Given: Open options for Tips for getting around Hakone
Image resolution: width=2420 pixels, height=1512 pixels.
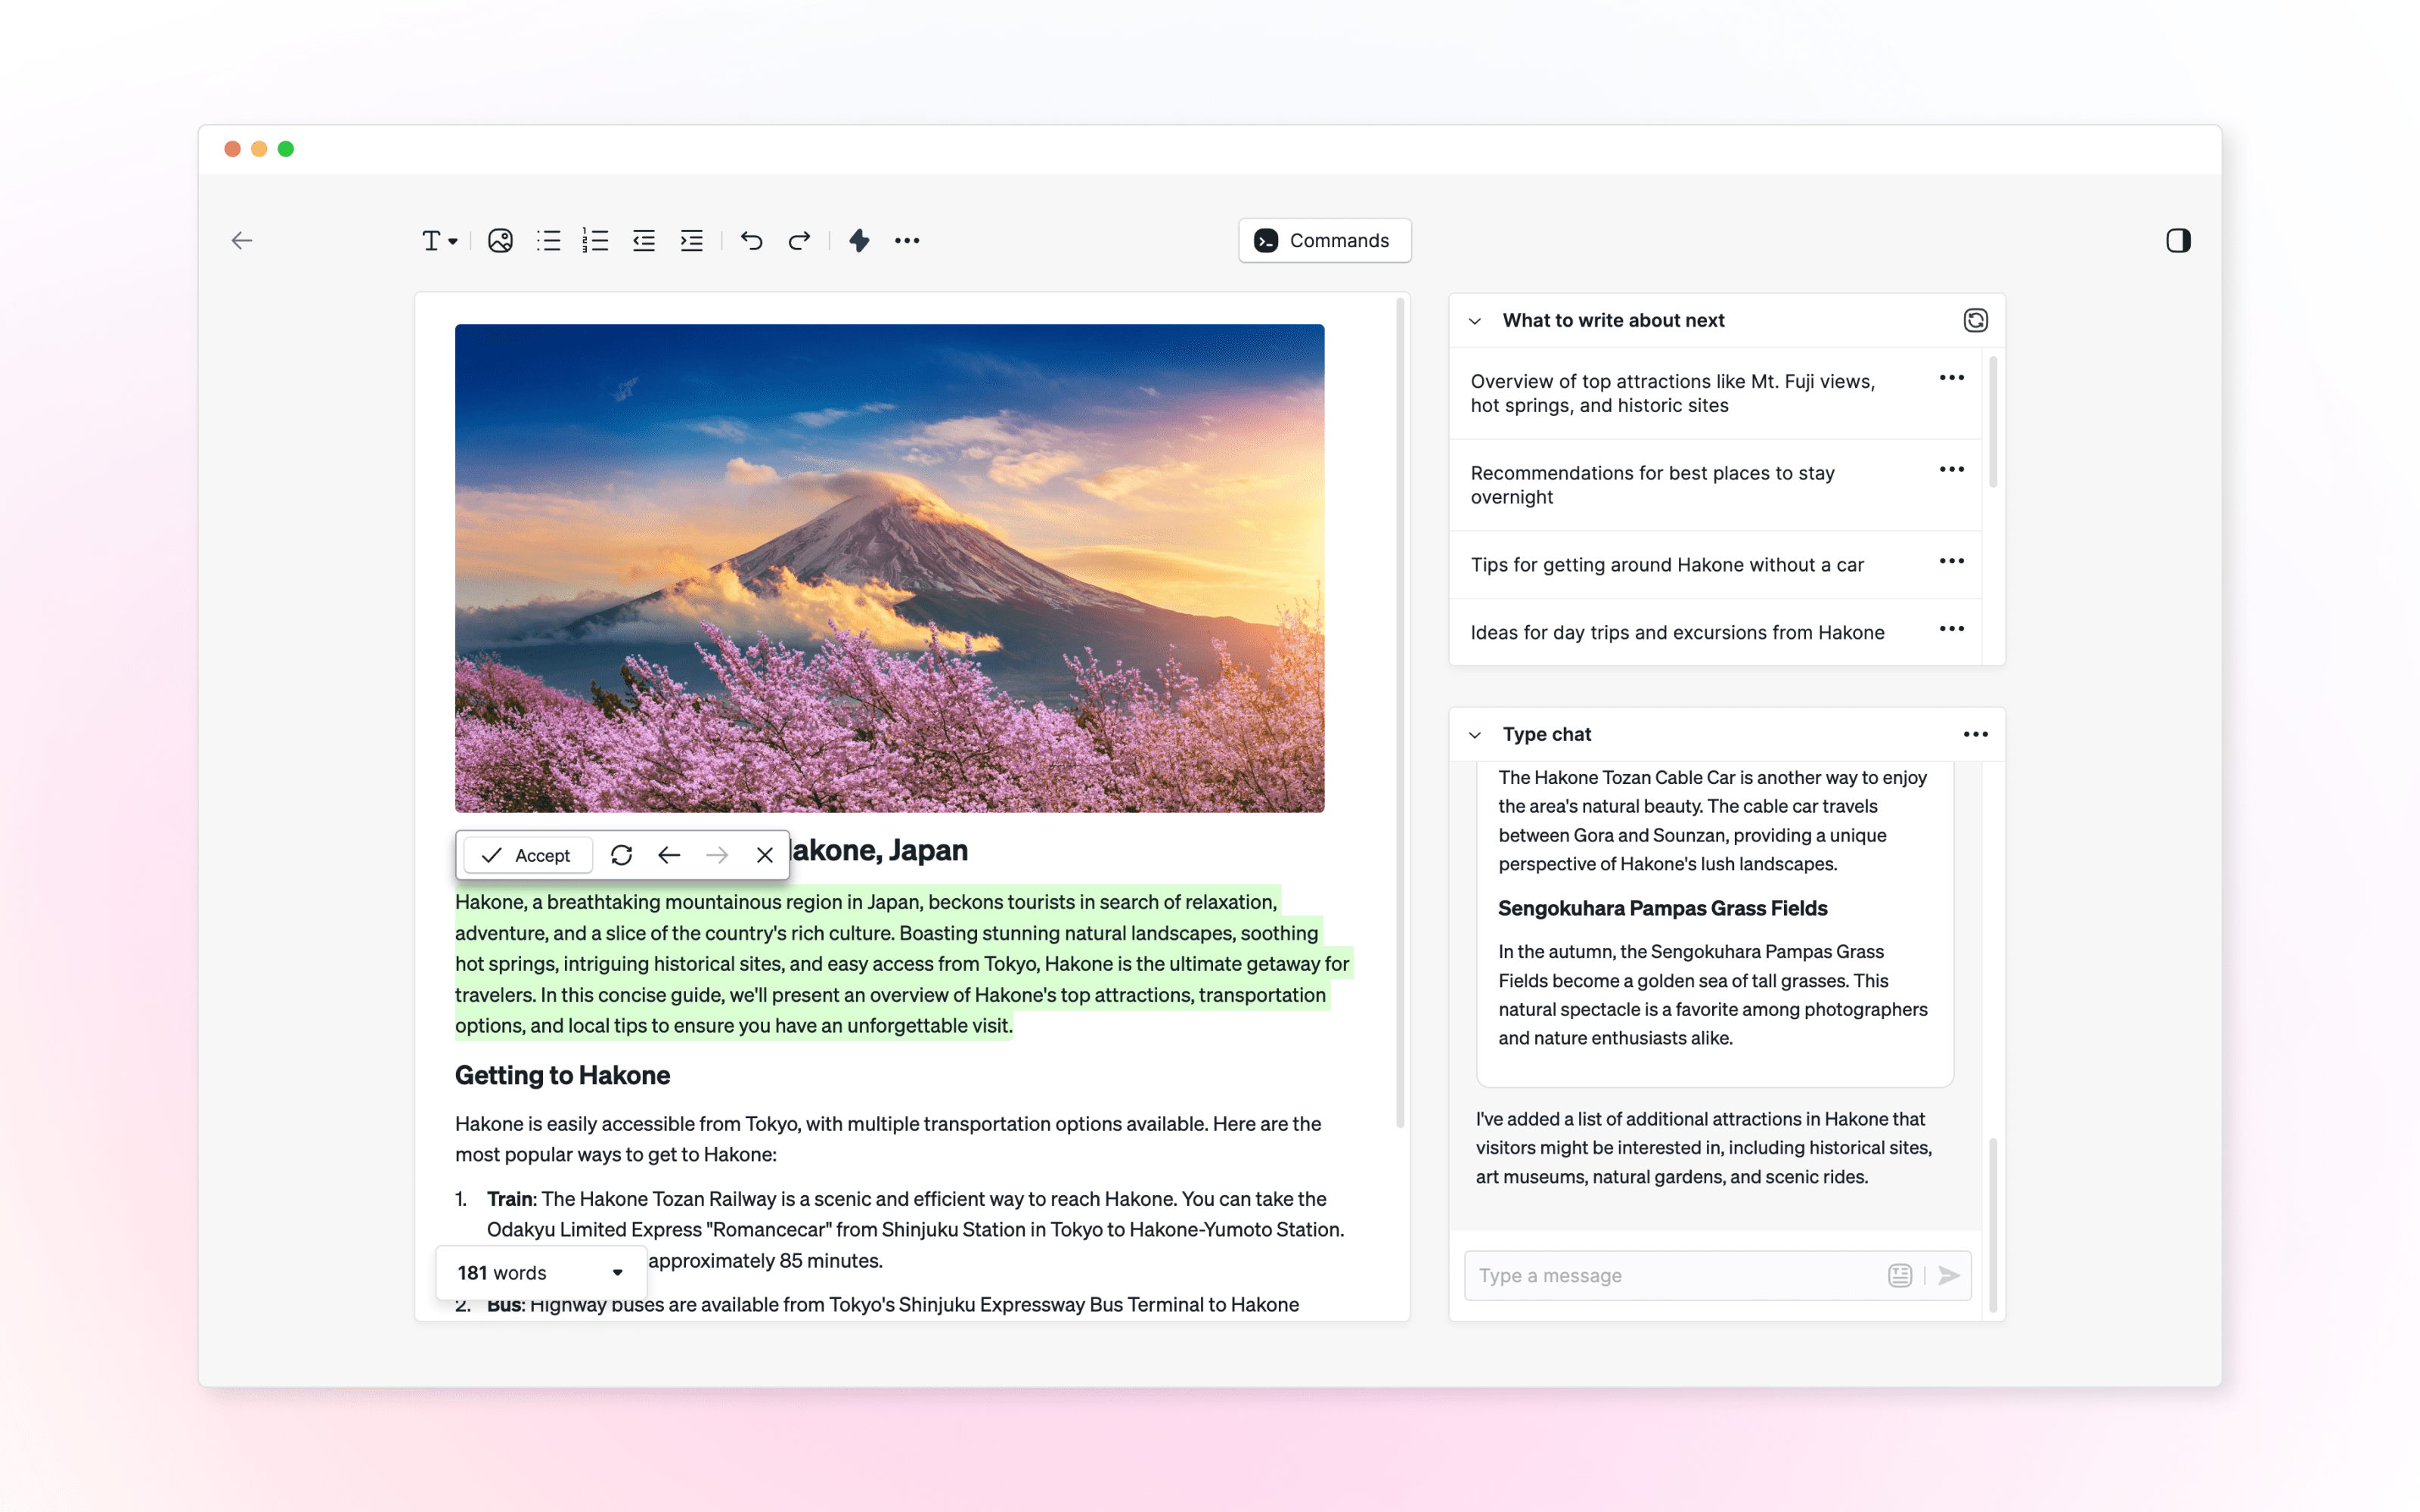Looking at the screenshot, I should click(1951, 561).
